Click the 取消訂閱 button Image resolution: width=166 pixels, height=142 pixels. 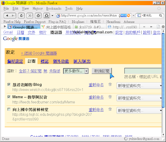pyautogui.click(x=102, y=71)
